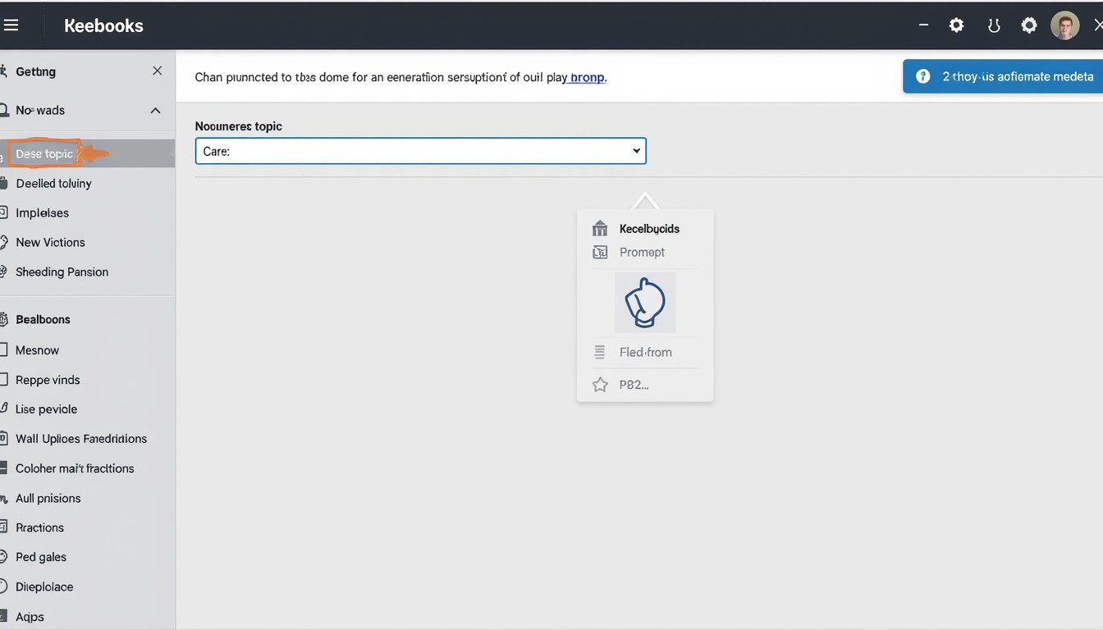1103x630 pixels.
Task: Click the power icon in header
Action: (x=993, y=25)
